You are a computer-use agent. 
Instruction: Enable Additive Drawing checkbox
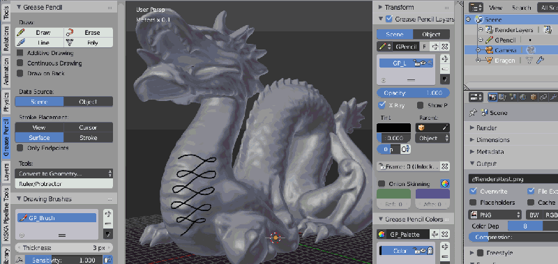coord(20,53)
